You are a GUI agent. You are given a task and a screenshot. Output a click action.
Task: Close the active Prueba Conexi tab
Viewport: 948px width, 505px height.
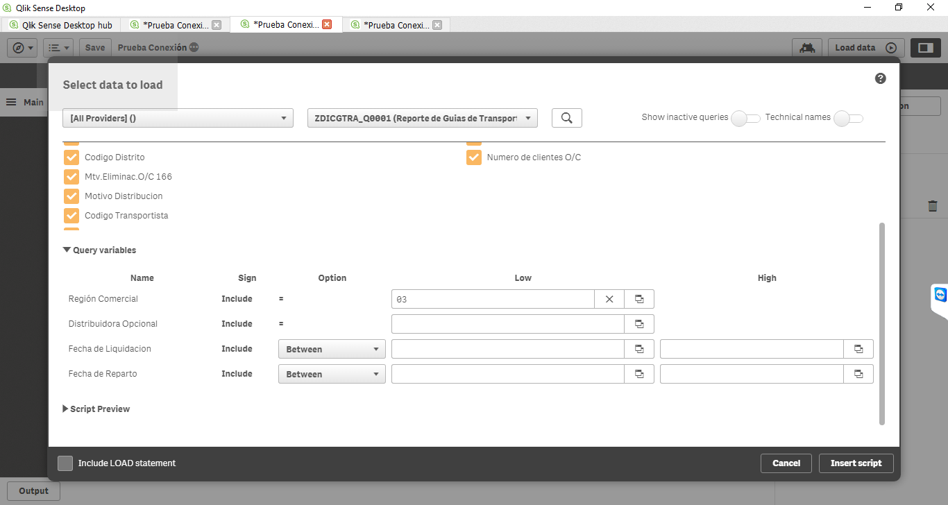point(327,24)
